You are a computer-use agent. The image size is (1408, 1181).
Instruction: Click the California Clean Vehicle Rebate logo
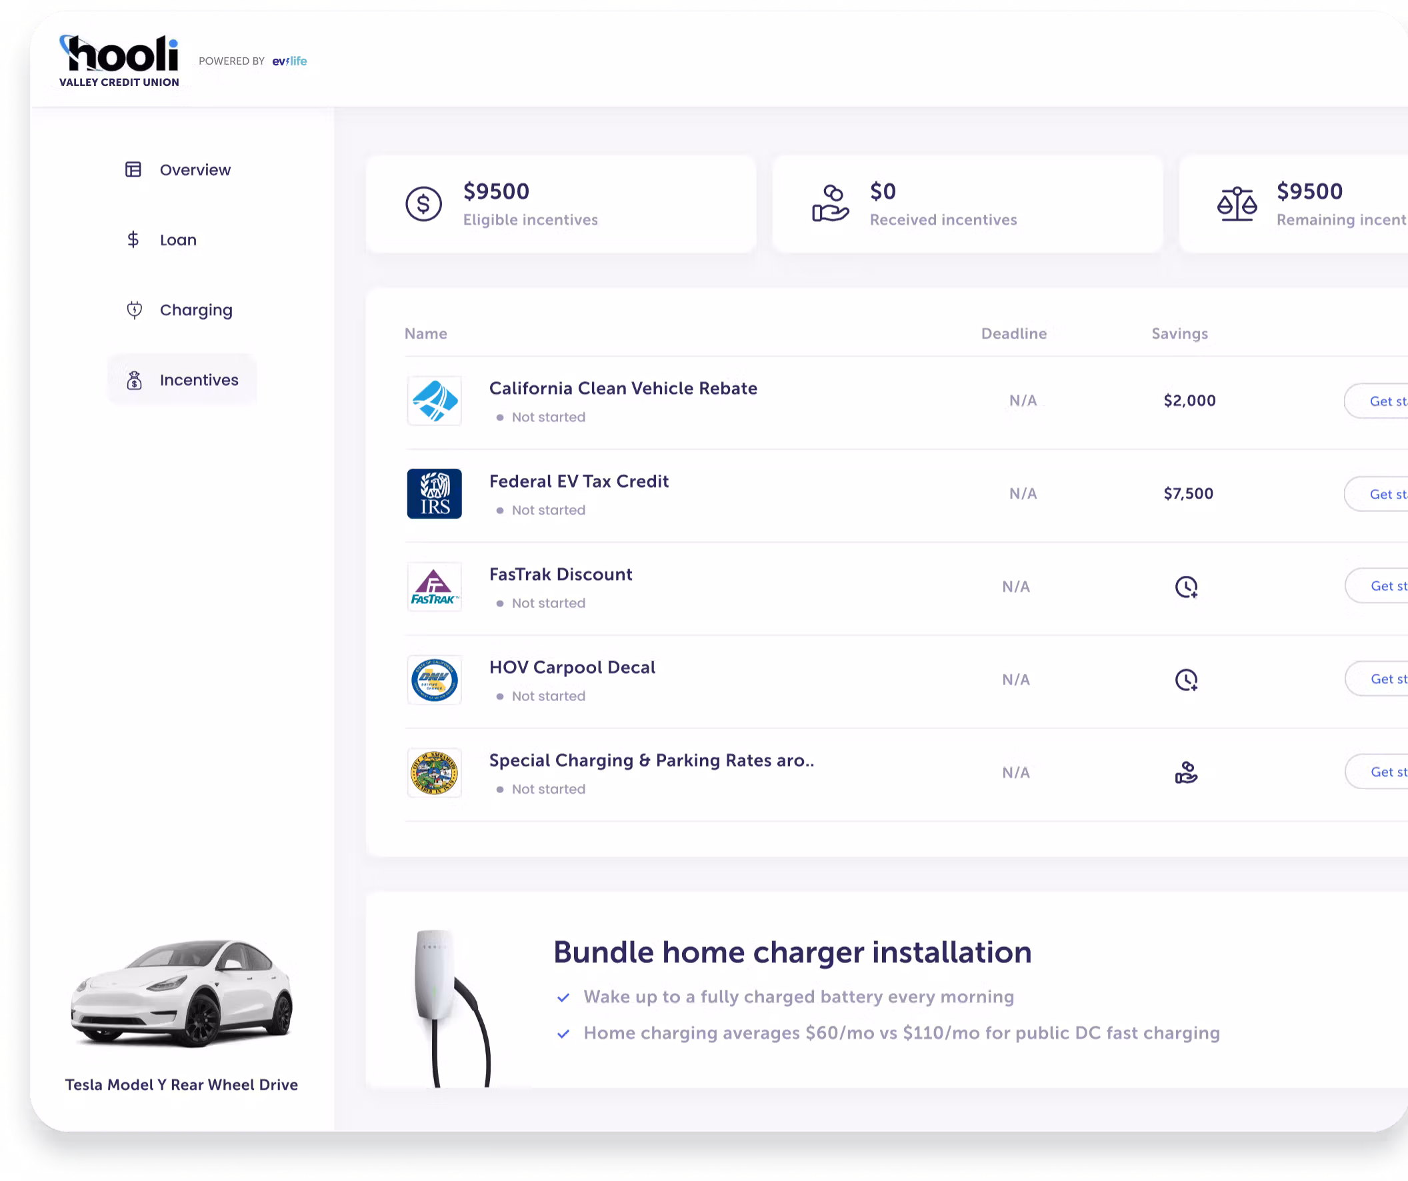(x=434, y=401)
